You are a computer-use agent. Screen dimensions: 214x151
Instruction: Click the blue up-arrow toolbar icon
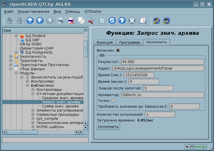click(30, 21)
